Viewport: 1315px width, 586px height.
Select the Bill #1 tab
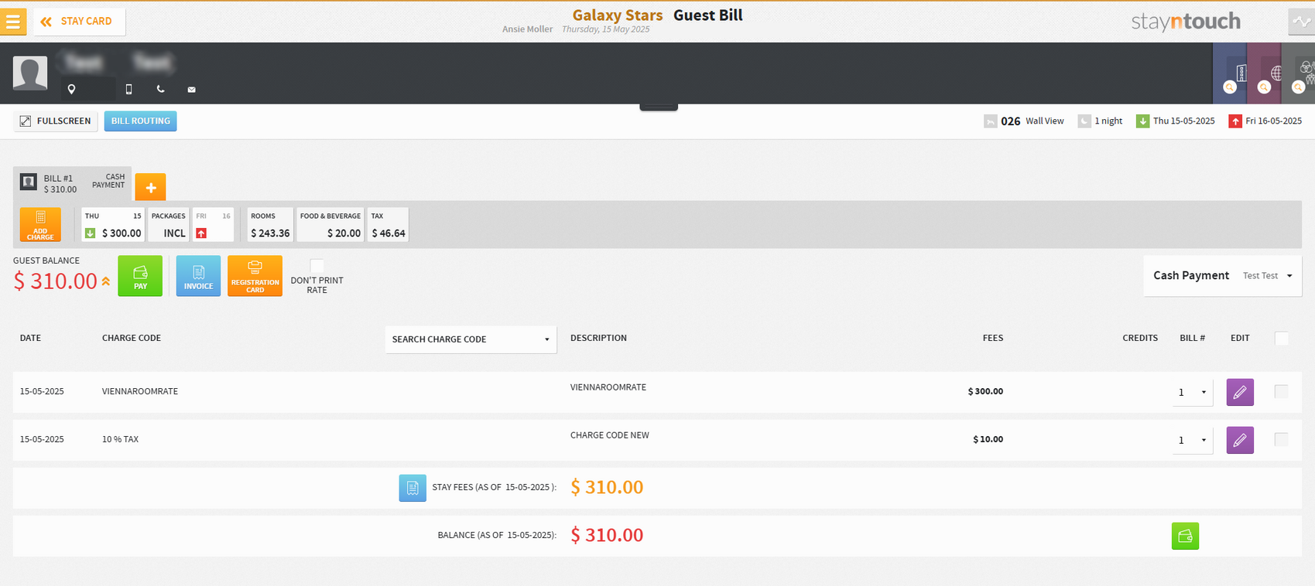click(x=72, y=184)
